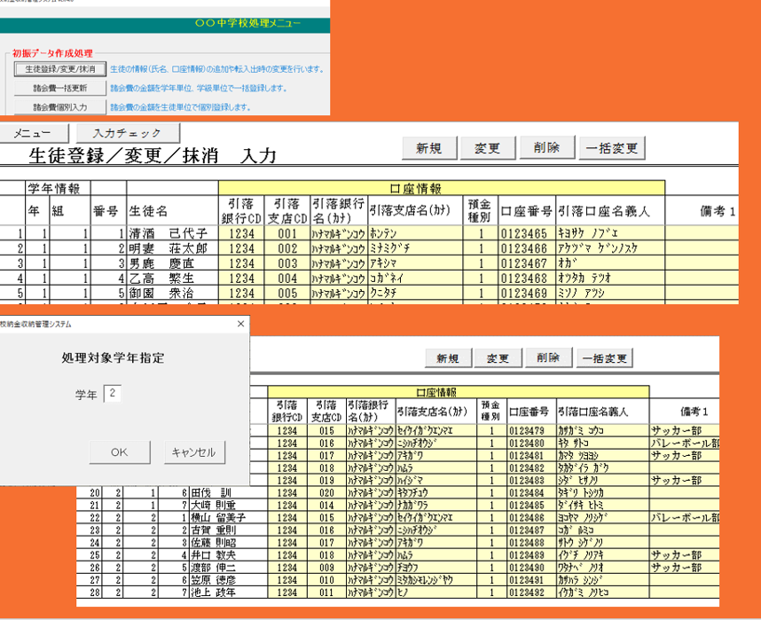Click 変更 in the top registration window
The height and width of the screenshot is (620, 761).
[x=489, y=148]
